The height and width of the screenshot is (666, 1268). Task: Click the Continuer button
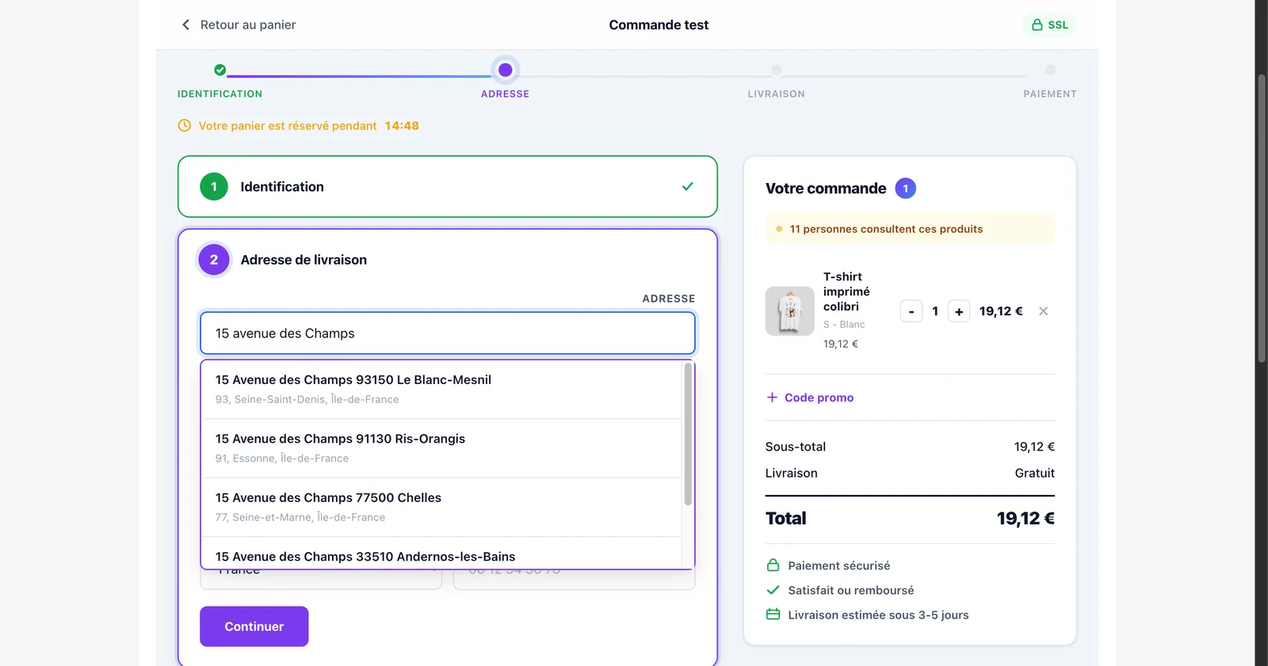[x=254, y=626]
